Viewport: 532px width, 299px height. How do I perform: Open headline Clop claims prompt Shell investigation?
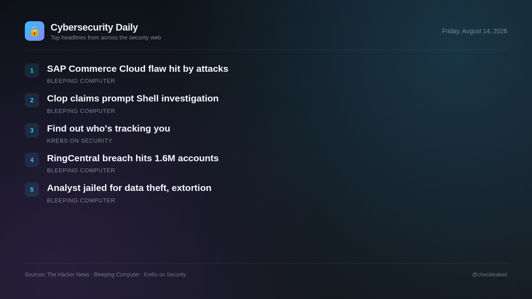[133, 98]
